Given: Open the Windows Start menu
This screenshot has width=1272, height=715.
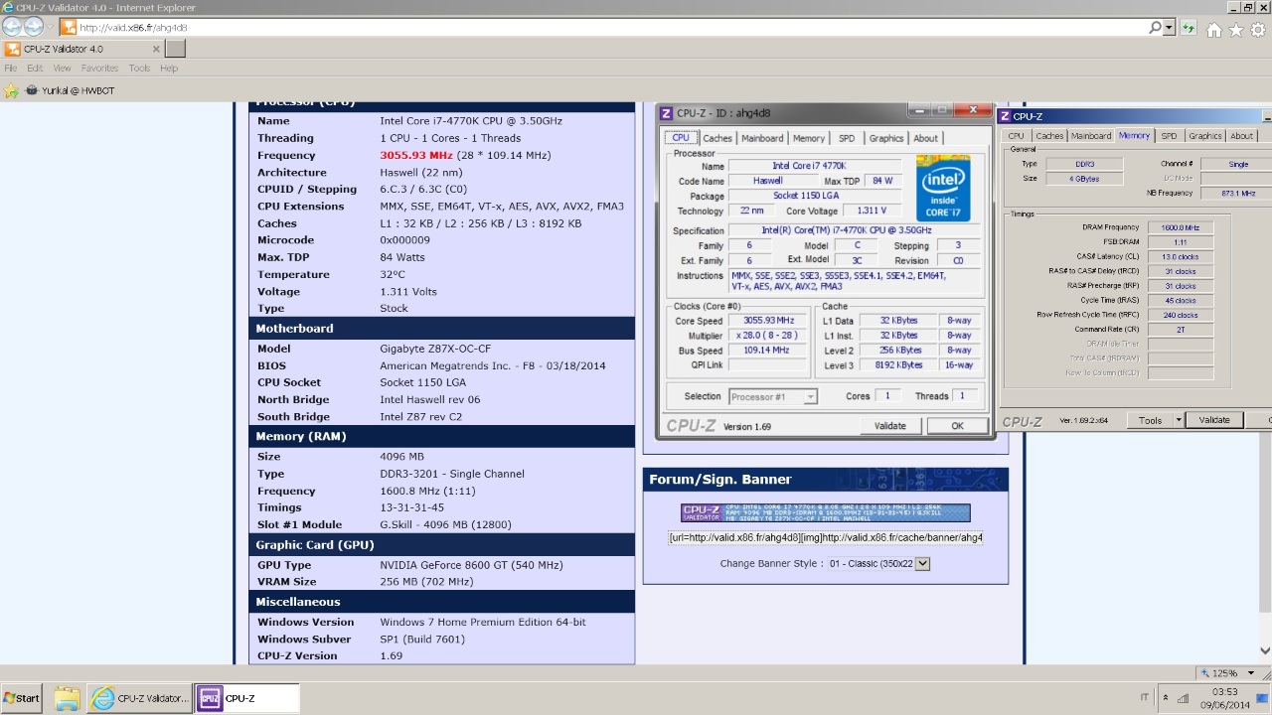Looking at the screenshot, I should click(x=21, y=698).
